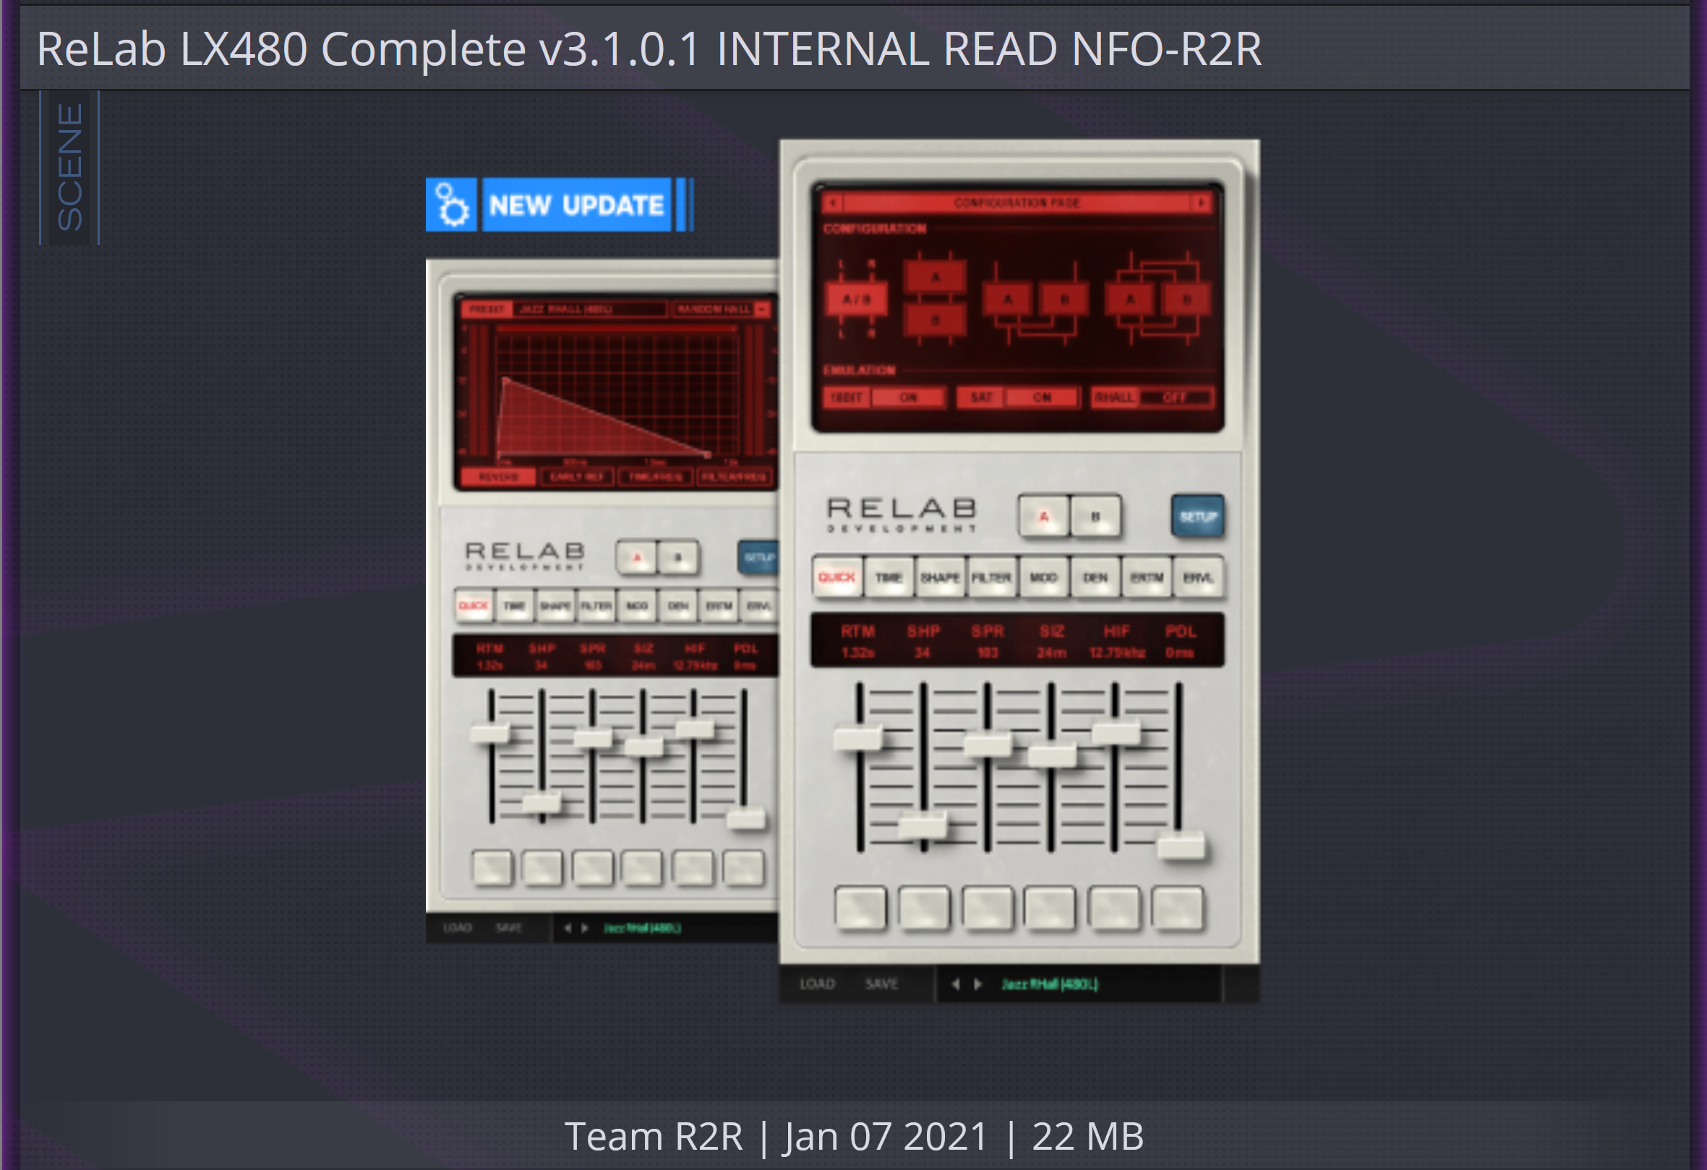Viewport: 1707px width, 1170px height.
Task: Click the preset name field on back plugin display
Action: 590,309
